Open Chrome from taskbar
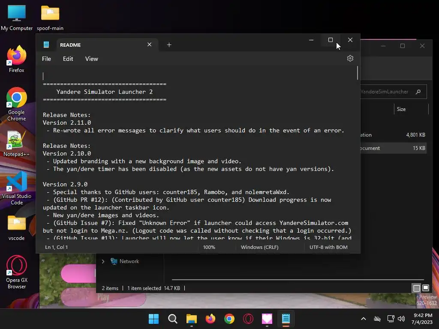Image resolution: width=439 pixels, height=329 pixels. [229, 319]
